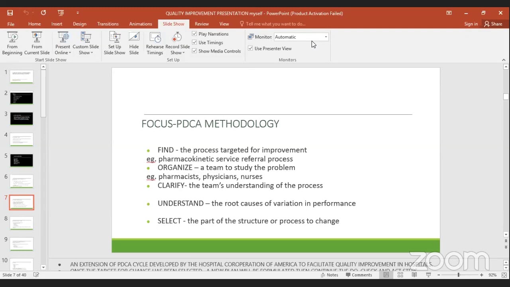Click the Previous Slide arrow on main scrollbar

coord(506,242)
